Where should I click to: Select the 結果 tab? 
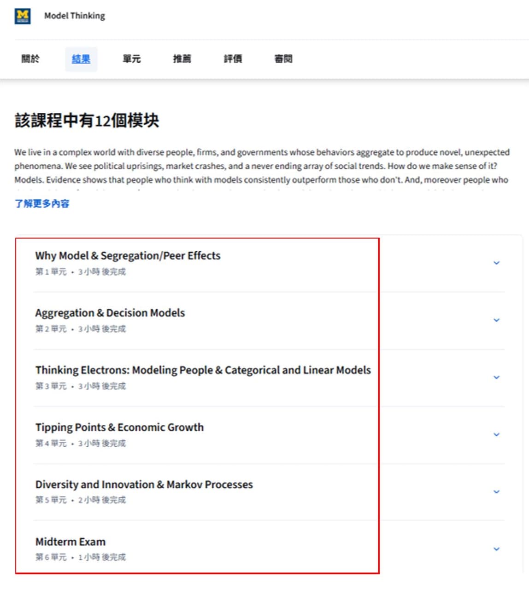click(81, 59)
